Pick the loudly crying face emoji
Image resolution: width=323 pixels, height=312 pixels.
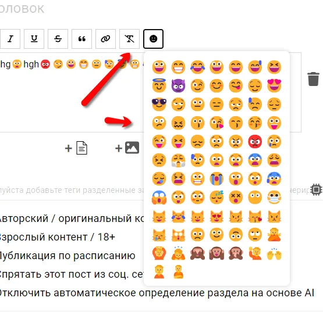pyautogui.click(x=216, y=179)
